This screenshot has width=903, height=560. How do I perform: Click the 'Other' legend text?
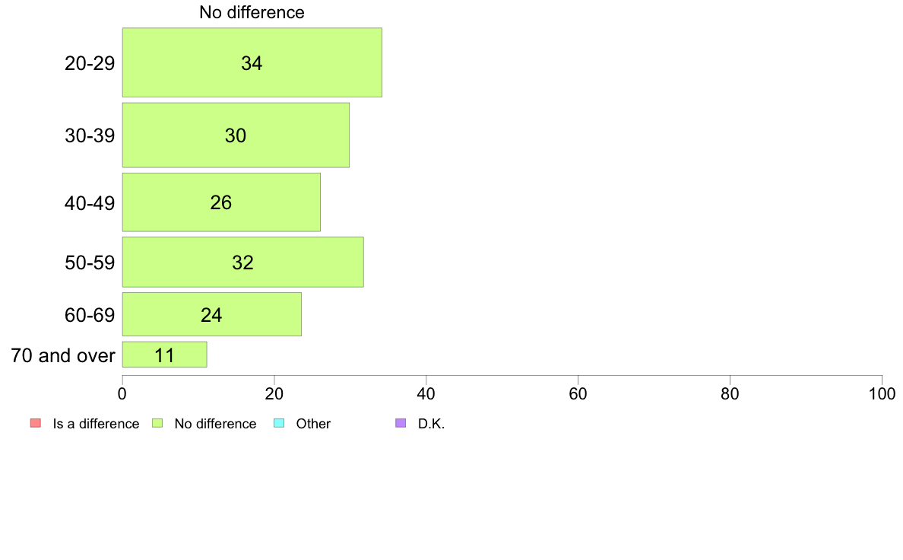tap(313, 424)
